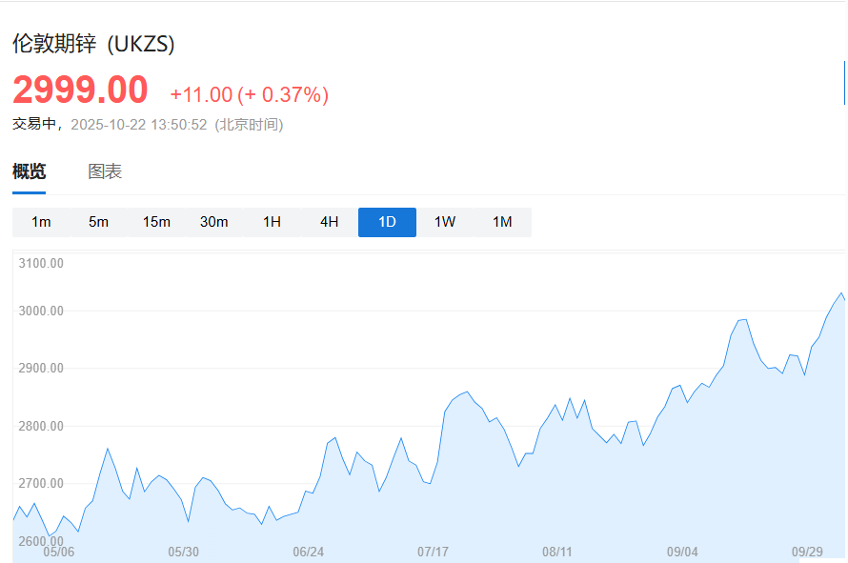Image resolution: width=848 pixels, height=563 pixels.
Task: Choose the 30m interval
Action: pyautogui.click(x=213, y=221)
